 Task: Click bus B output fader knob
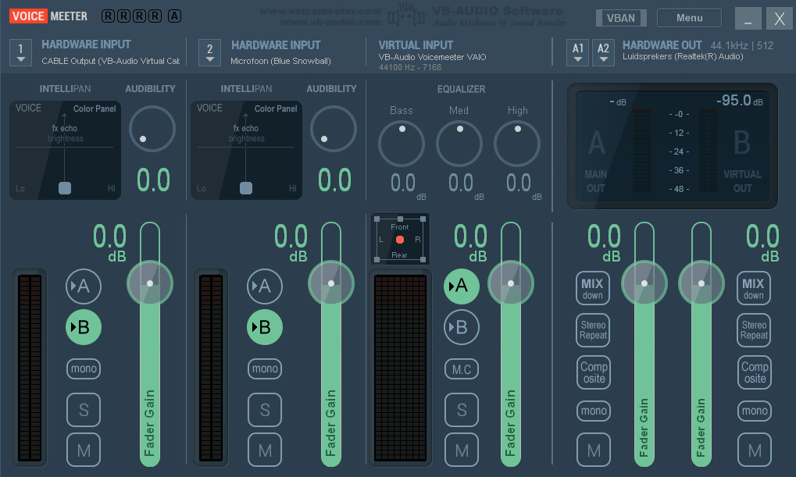(x=701, y=283)
